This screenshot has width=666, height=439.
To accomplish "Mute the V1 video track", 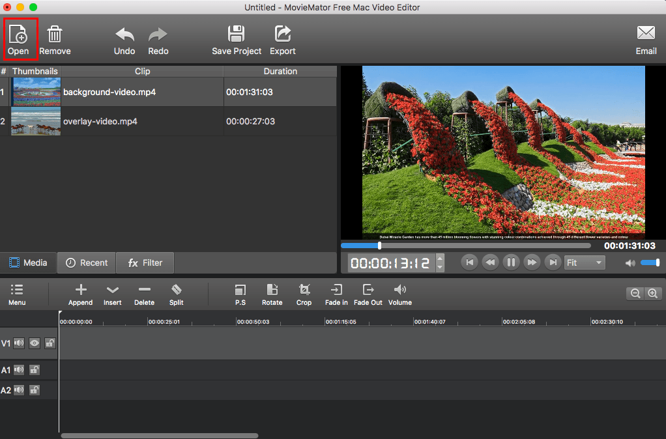I will [x=18, y=343].
